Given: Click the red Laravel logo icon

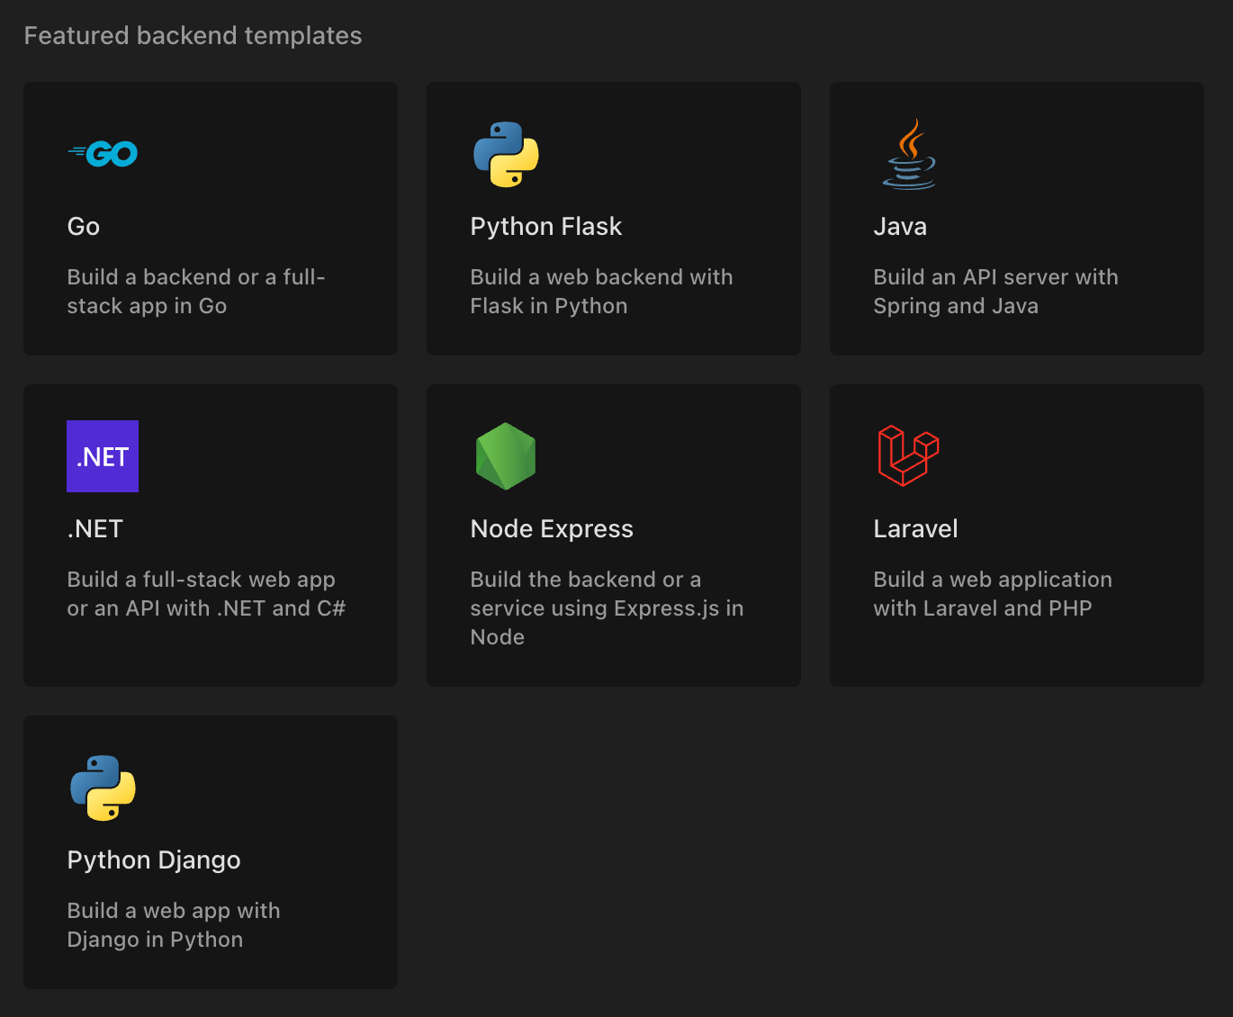Looking at the screenshot, I should pyautogui.click(x=909, y=455).
